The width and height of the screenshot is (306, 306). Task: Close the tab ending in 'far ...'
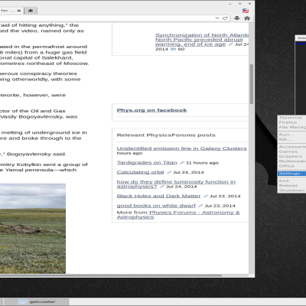click(x=19, y=11)
